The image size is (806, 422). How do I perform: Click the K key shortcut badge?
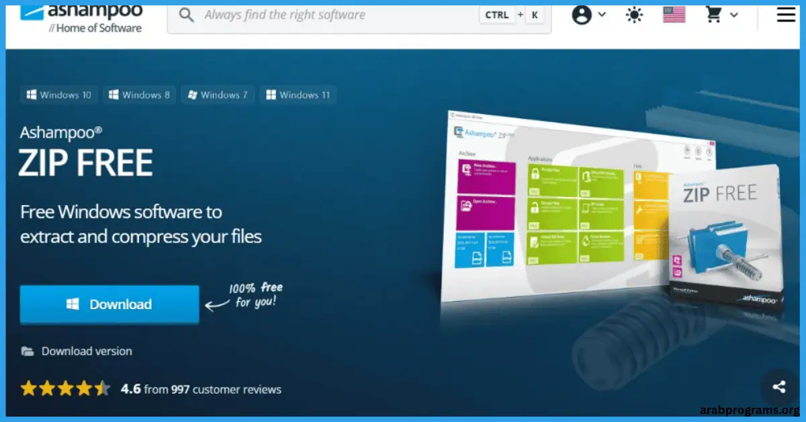click(x=535, y=15)
